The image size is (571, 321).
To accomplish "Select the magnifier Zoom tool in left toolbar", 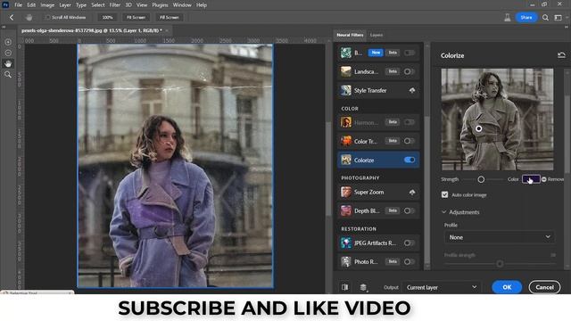I will click(x=8, y=75).
